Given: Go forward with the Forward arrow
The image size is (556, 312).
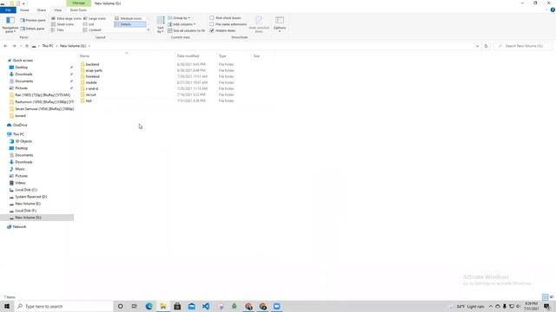Looking at the screenshot, I should click(x=14, y=46).
